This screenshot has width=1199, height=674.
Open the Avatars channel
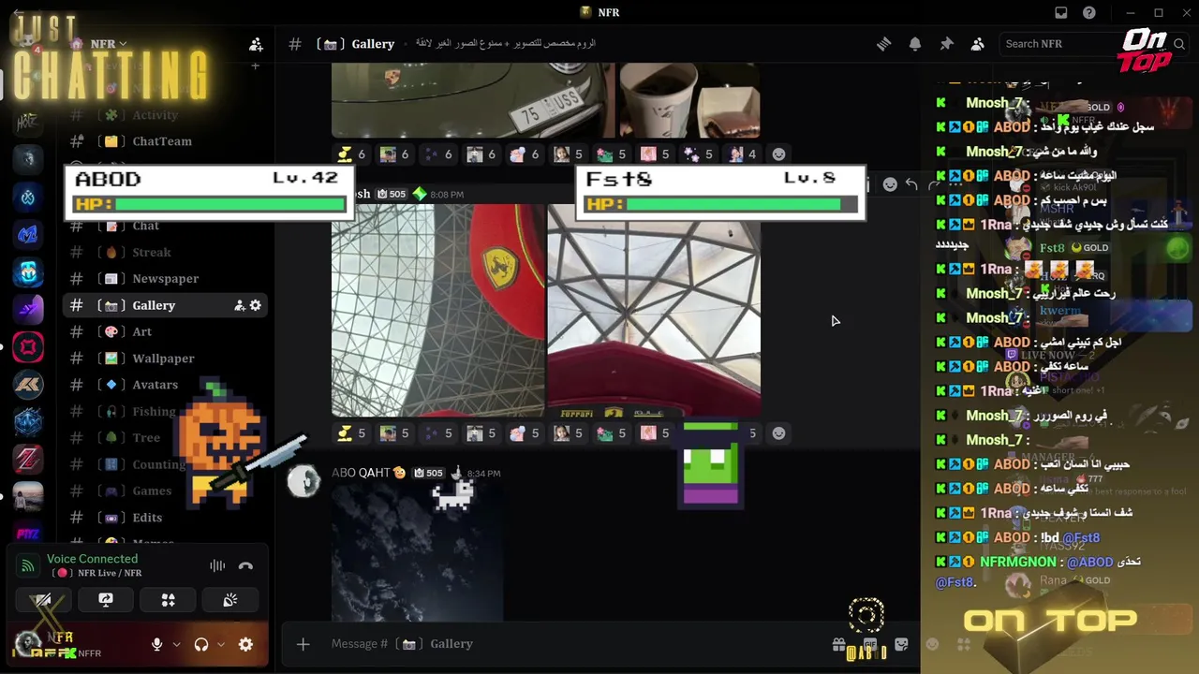pos(167,385)
